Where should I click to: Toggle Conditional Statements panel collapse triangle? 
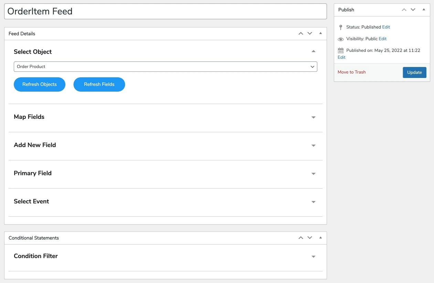coord(320,238)
